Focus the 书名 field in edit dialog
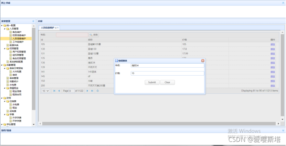The image size is (286, 146). pyautogui.click(x=168, y=65)
